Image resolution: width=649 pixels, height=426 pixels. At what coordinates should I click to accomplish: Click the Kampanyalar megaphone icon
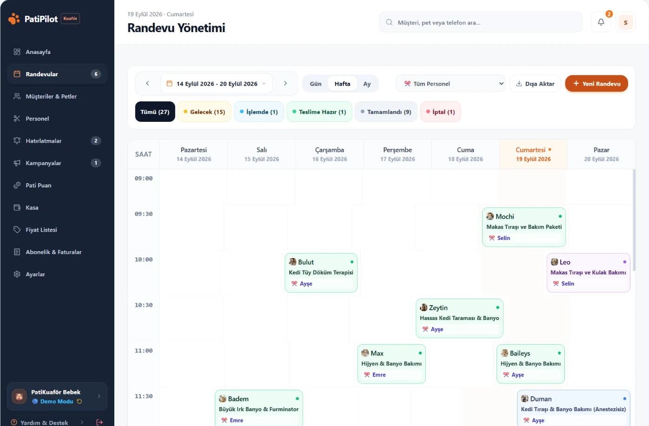pyautogui.click(x=17, y=163)
